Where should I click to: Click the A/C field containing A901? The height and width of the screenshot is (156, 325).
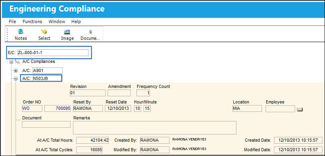click(x=47, y=70)
